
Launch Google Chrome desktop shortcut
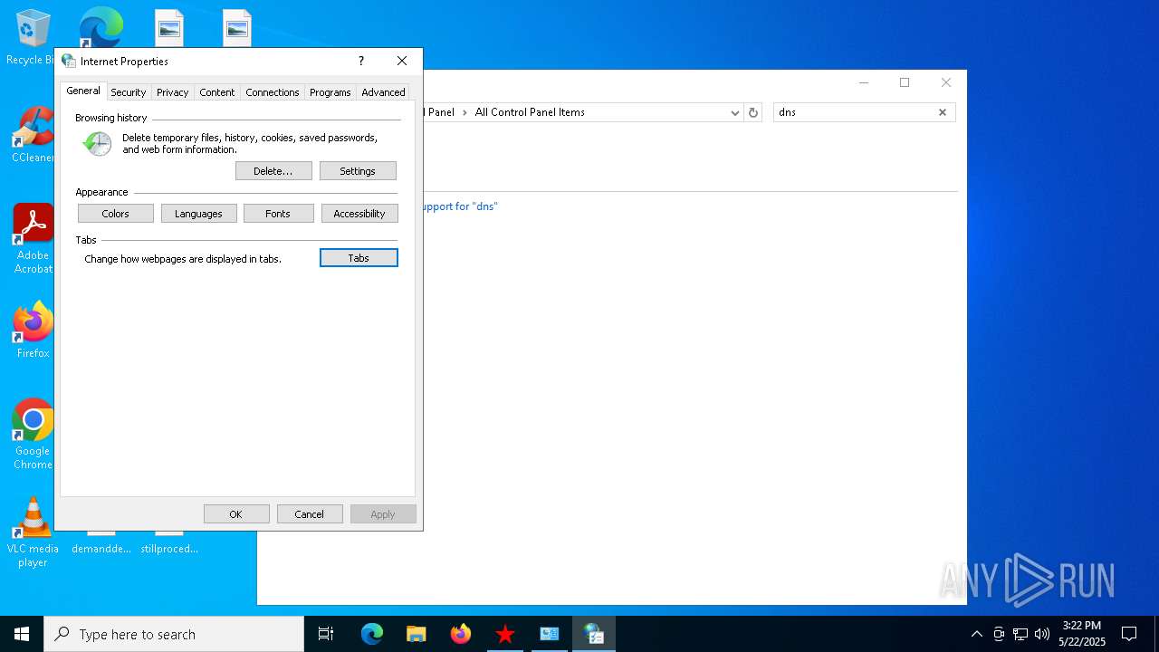pos(33,435)
